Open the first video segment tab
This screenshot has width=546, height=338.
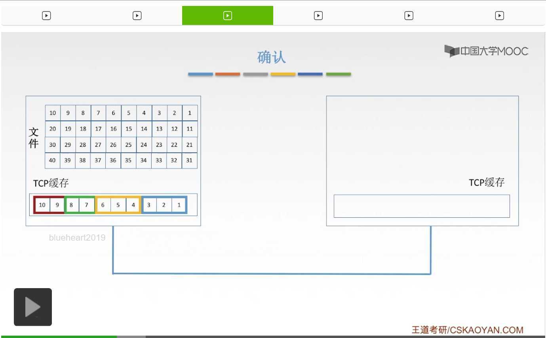(46, 15)
